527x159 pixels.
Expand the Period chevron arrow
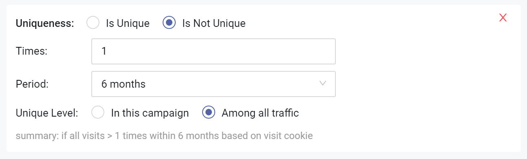pyautogui.click(x=323, y=84)
